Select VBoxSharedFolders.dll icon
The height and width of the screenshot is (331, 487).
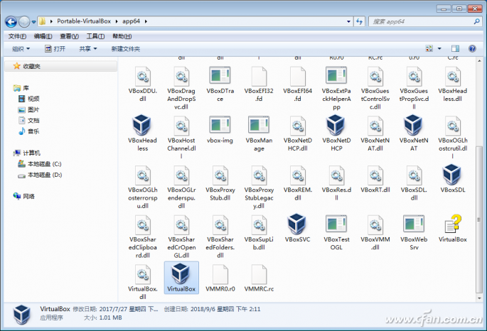220,225
